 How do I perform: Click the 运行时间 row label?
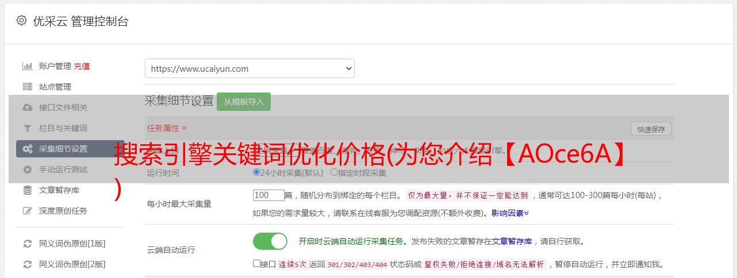click(x=163, y=172)
